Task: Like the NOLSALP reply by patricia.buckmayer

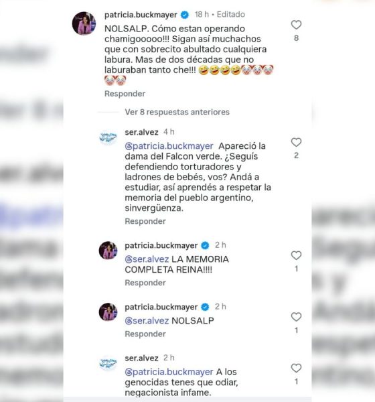Action: tap(296, 317)
